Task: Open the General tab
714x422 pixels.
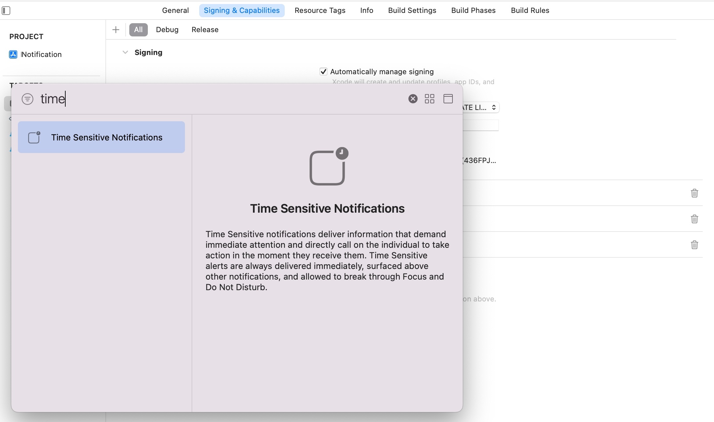Action: 175,11
